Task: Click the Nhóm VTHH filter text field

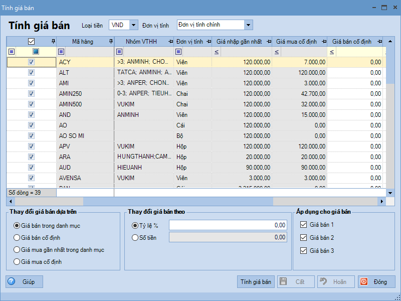Action: click(x=148, y=52)
